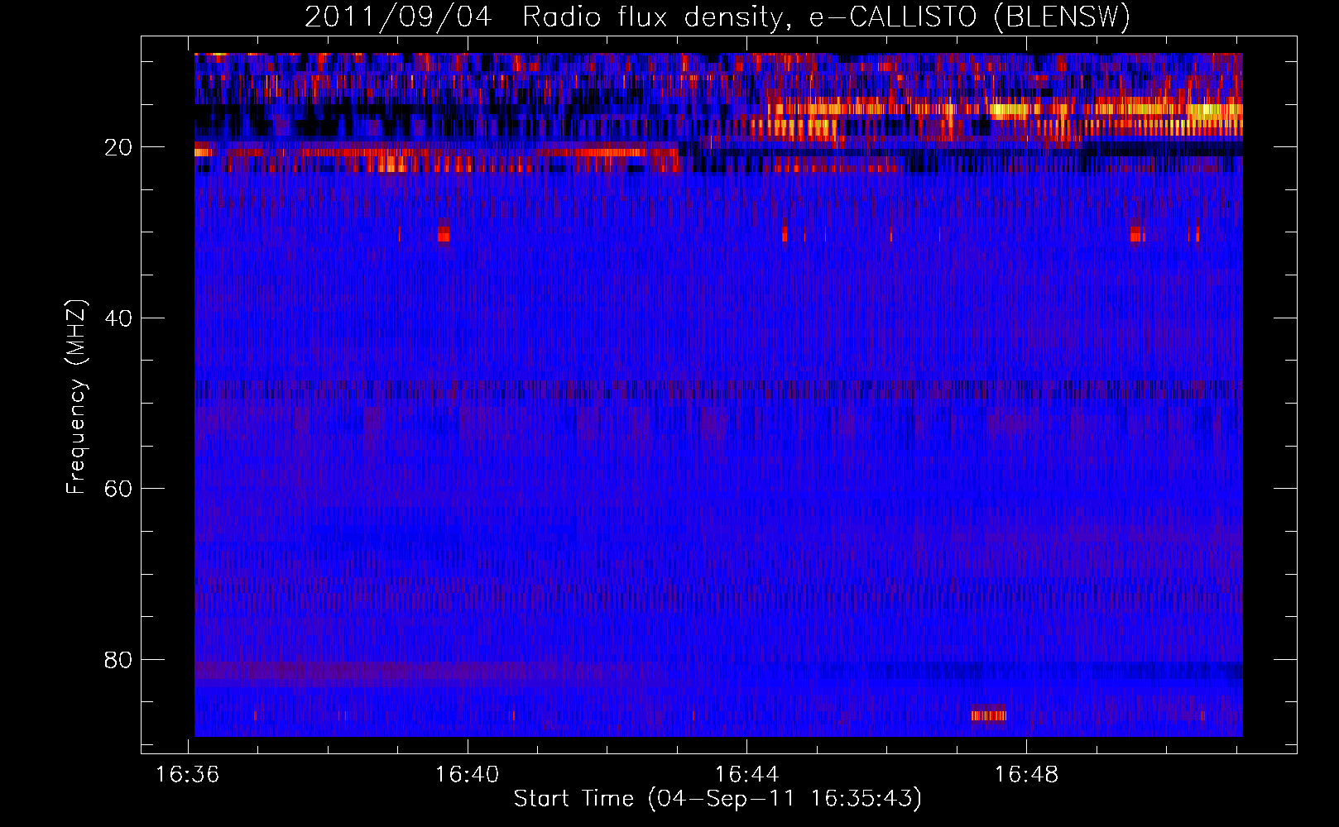Click the '16:48' time tick label

coord(1026,775)
